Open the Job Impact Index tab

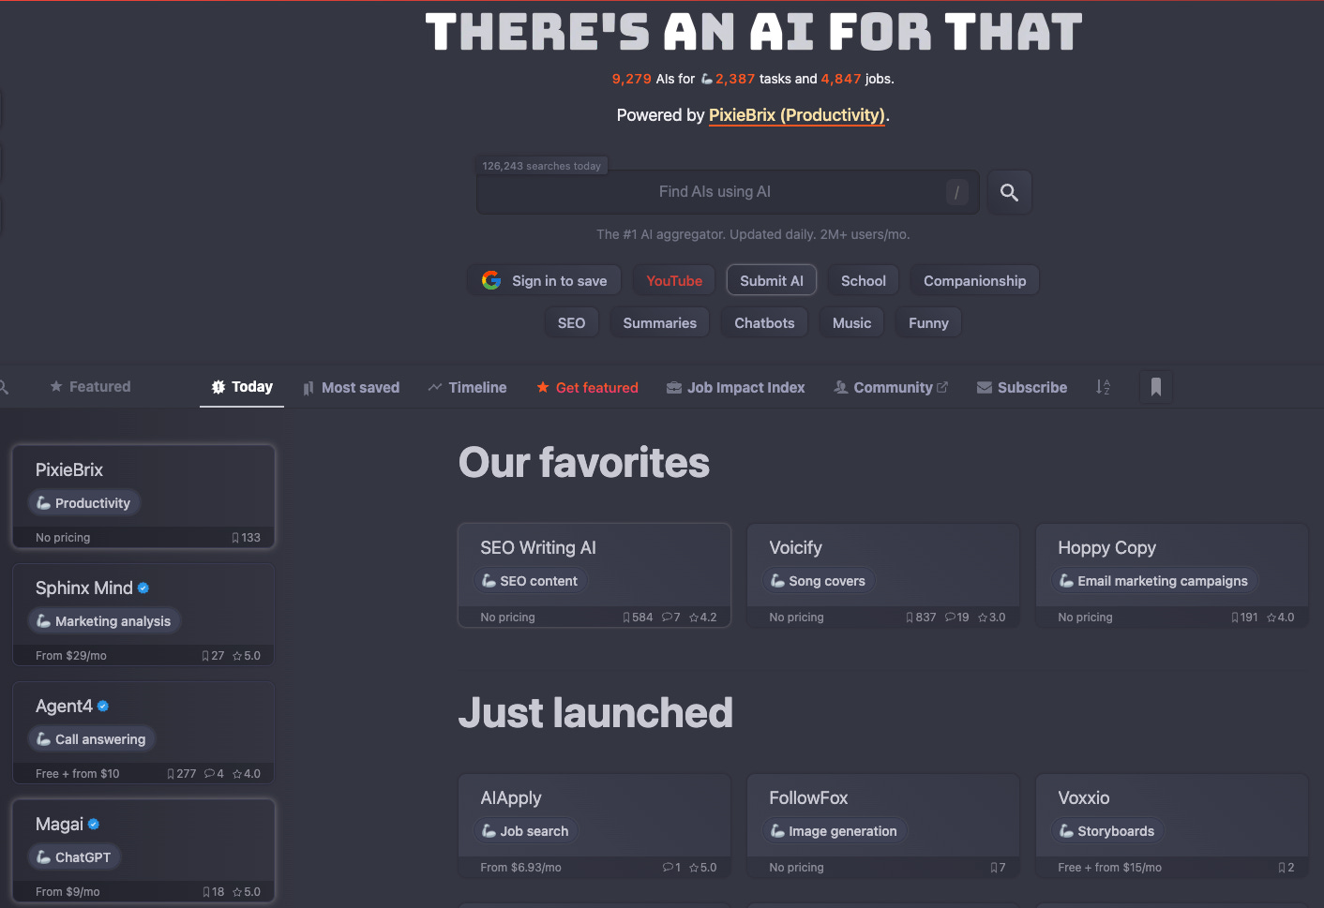coord(736,388)
